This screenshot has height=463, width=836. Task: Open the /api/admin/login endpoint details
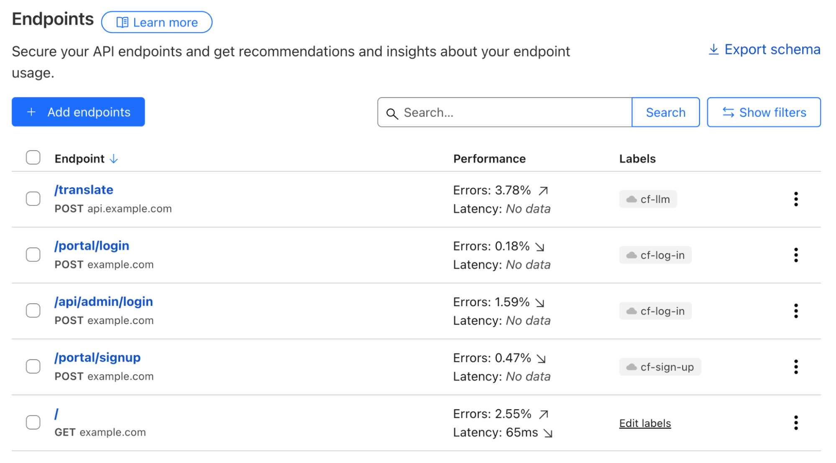click(x=103, y=302)
